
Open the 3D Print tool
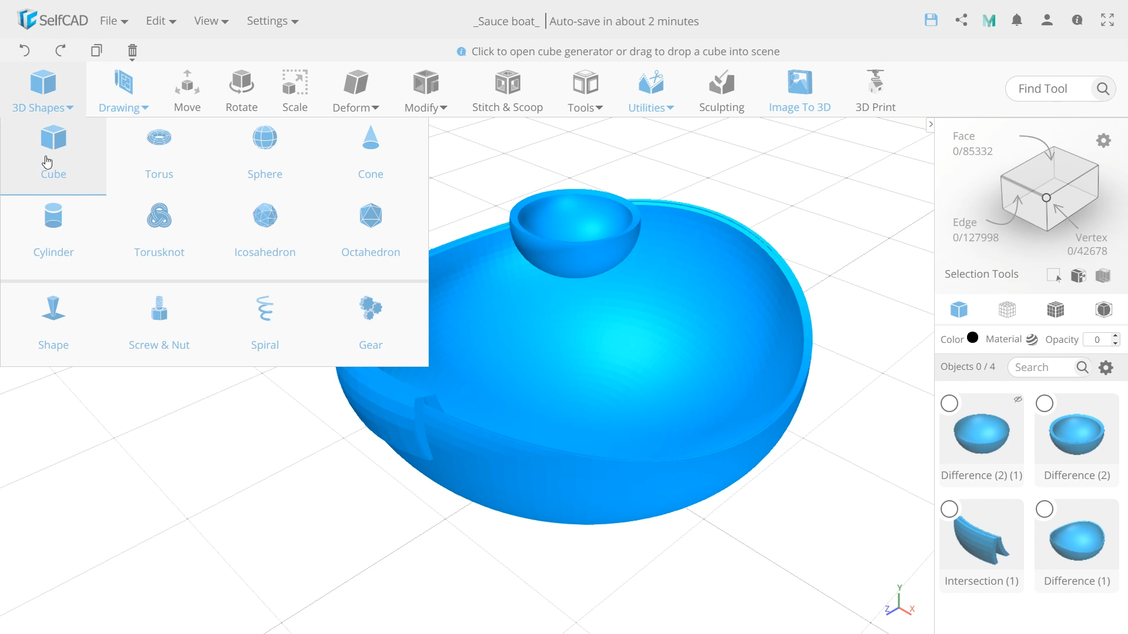[875, 91]
